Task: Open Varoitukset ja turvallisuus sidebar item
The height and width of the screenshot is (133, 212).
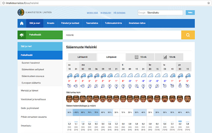Action: click(x=33, y=99)
